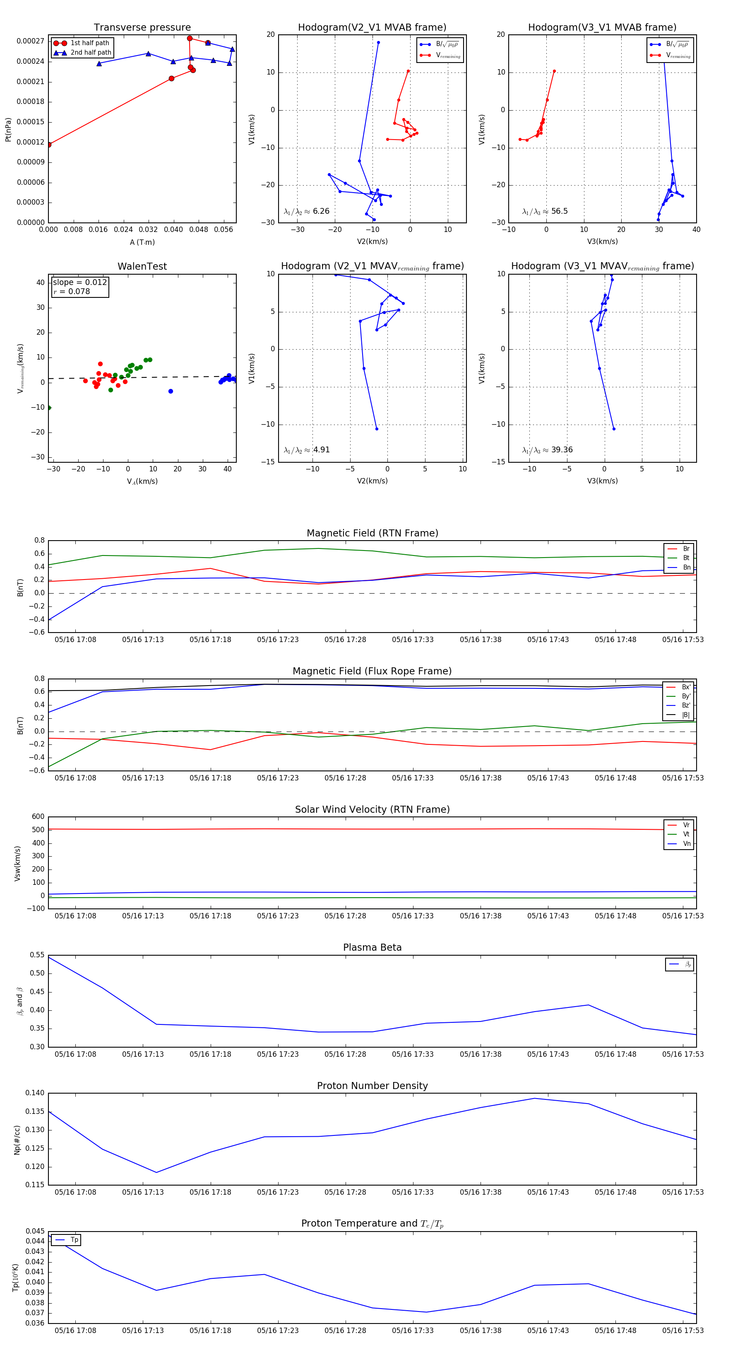The width and height of the screenshot is (745, 1367).
Task: Click the λ1/λ3 ≈ 56.5 annotation
Action: click(x=545, y=211)
